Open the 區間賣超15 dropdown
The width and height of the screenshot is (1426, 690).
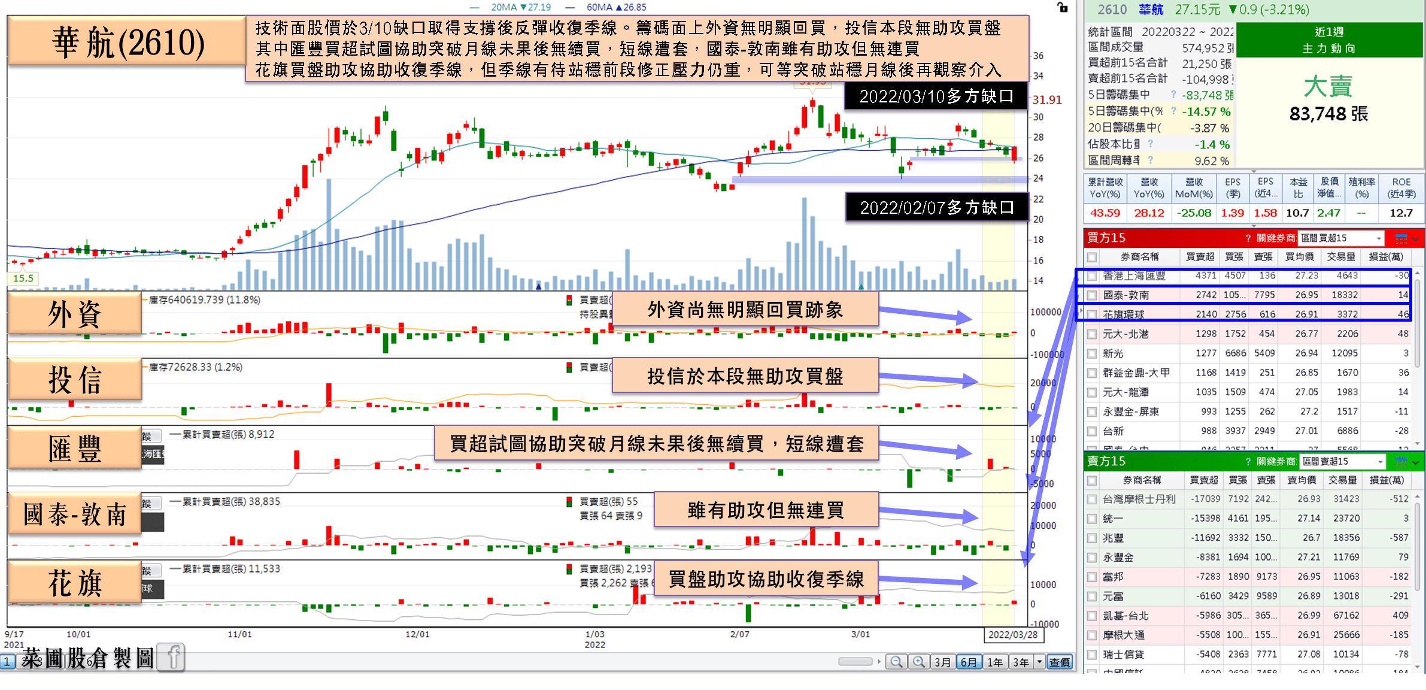click(1343, 462)
